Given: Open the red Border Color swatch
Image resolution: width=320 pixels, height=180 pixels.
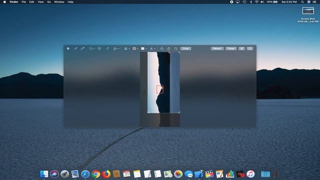Looking at the screenshot, I should [x=135, y=48].
